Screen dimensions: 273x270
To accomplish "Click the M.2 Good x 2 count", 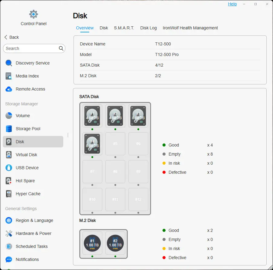I will [x=210, y=230].
